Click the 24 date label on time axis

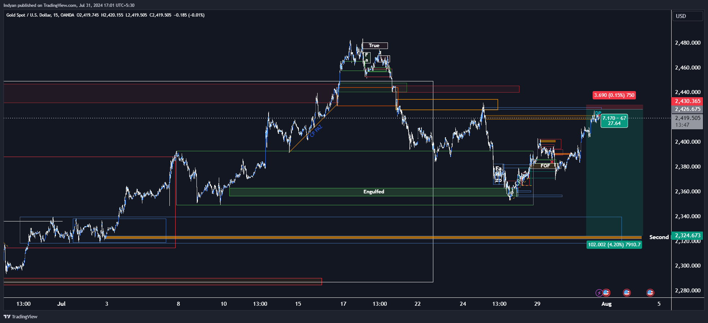coord(463,304)
